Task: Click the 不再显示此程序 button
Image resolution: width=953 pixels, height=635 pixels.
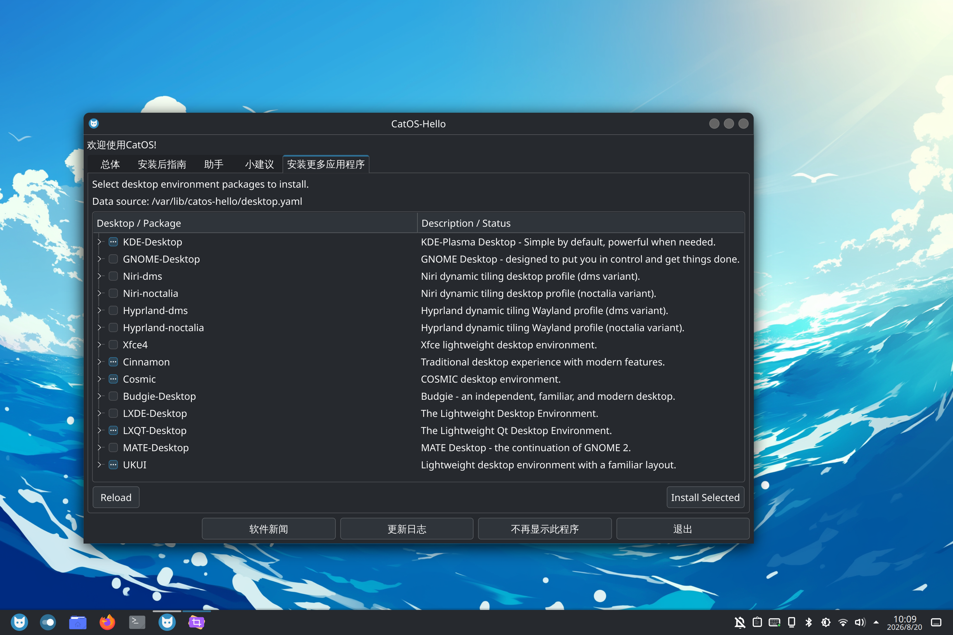Action: (x=545, y=529)
